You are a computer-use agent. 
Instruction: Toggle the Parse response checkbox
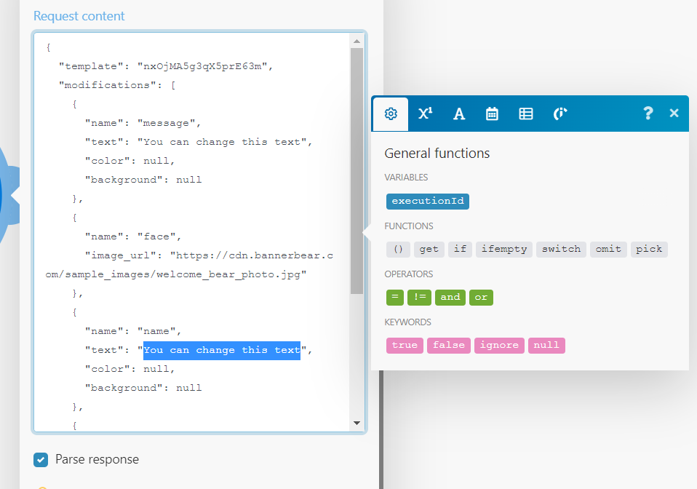[x=41, y=459]
